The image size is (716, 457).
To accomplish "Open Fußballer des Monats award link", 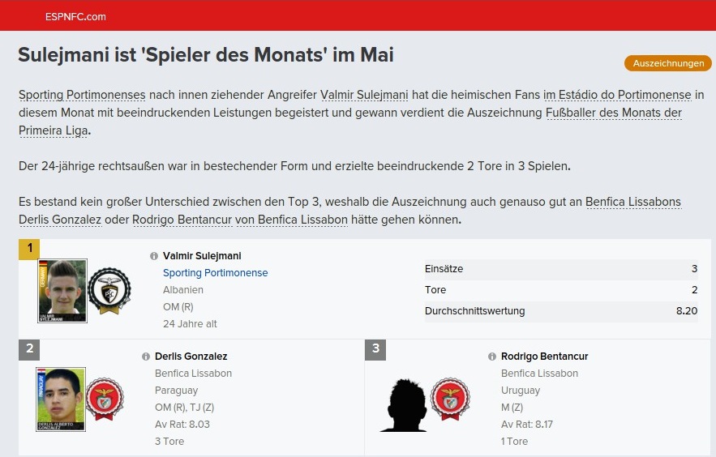I will [613, 113].
